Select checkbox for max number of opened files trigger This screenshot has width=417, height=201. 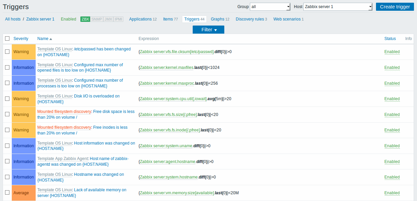[7, 68]
